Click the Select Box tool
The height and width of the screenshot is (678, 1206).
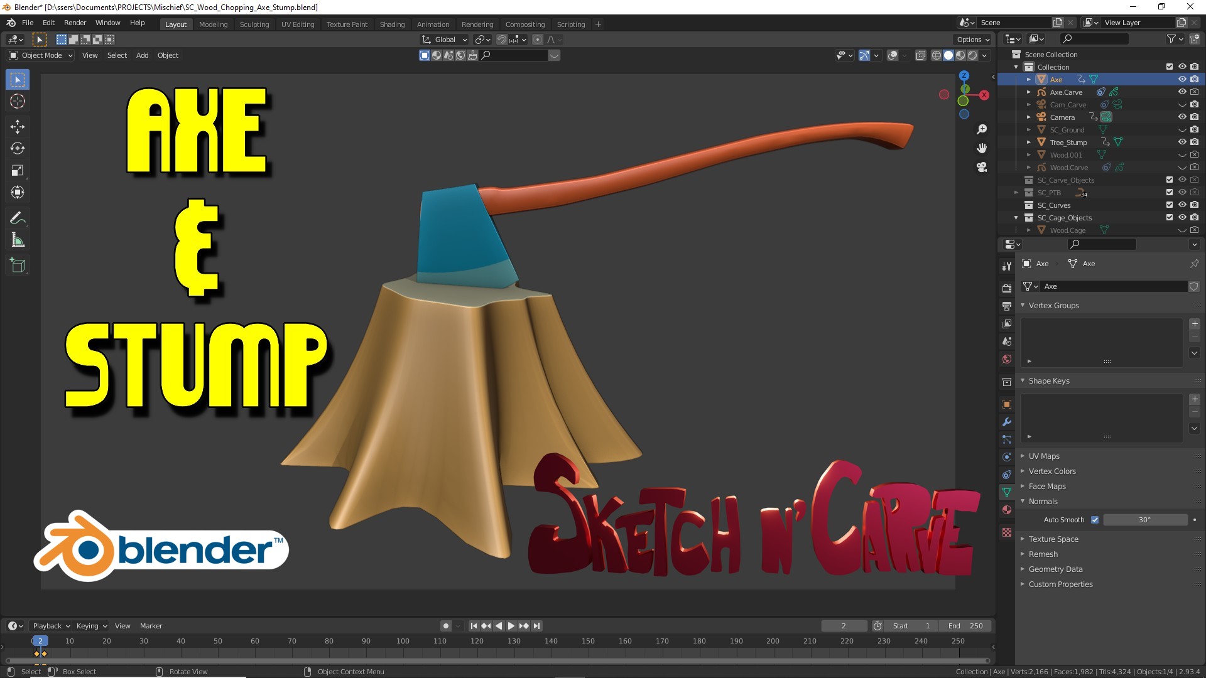[x=18, y=80]
